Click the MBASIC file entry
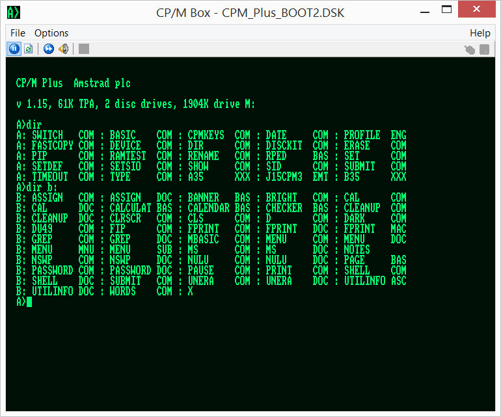The image size is (501, 417). pos(203,239)
